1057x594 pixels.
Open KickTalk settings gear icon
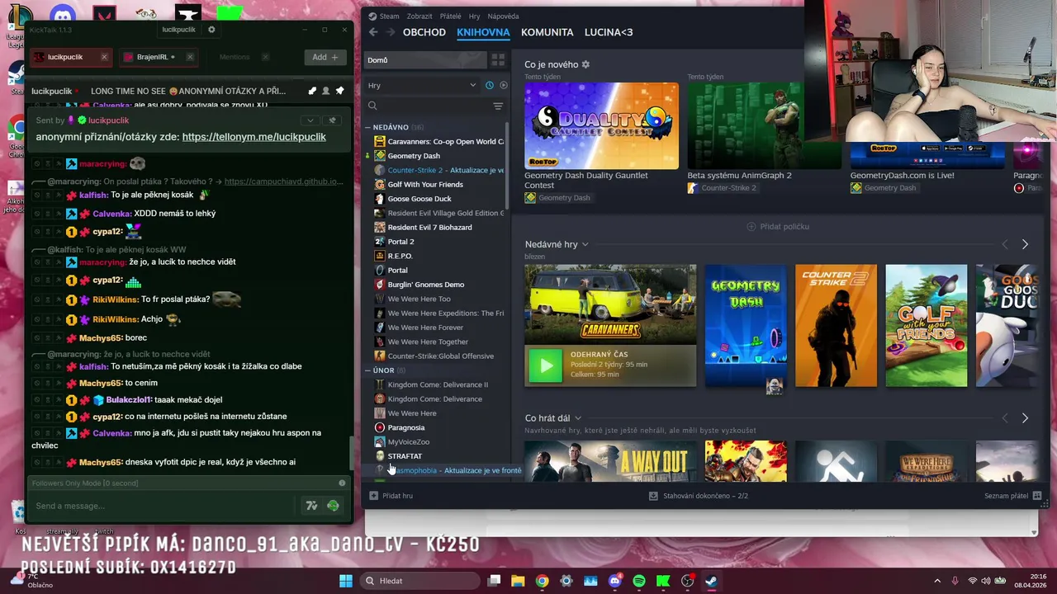(211, 30)
